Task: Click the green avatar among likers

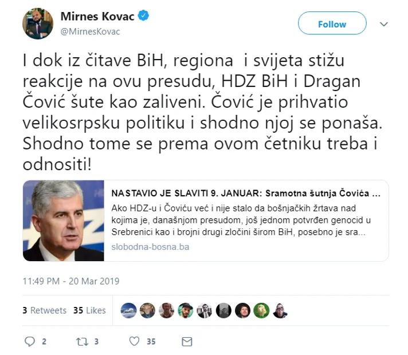Action: 261,310
